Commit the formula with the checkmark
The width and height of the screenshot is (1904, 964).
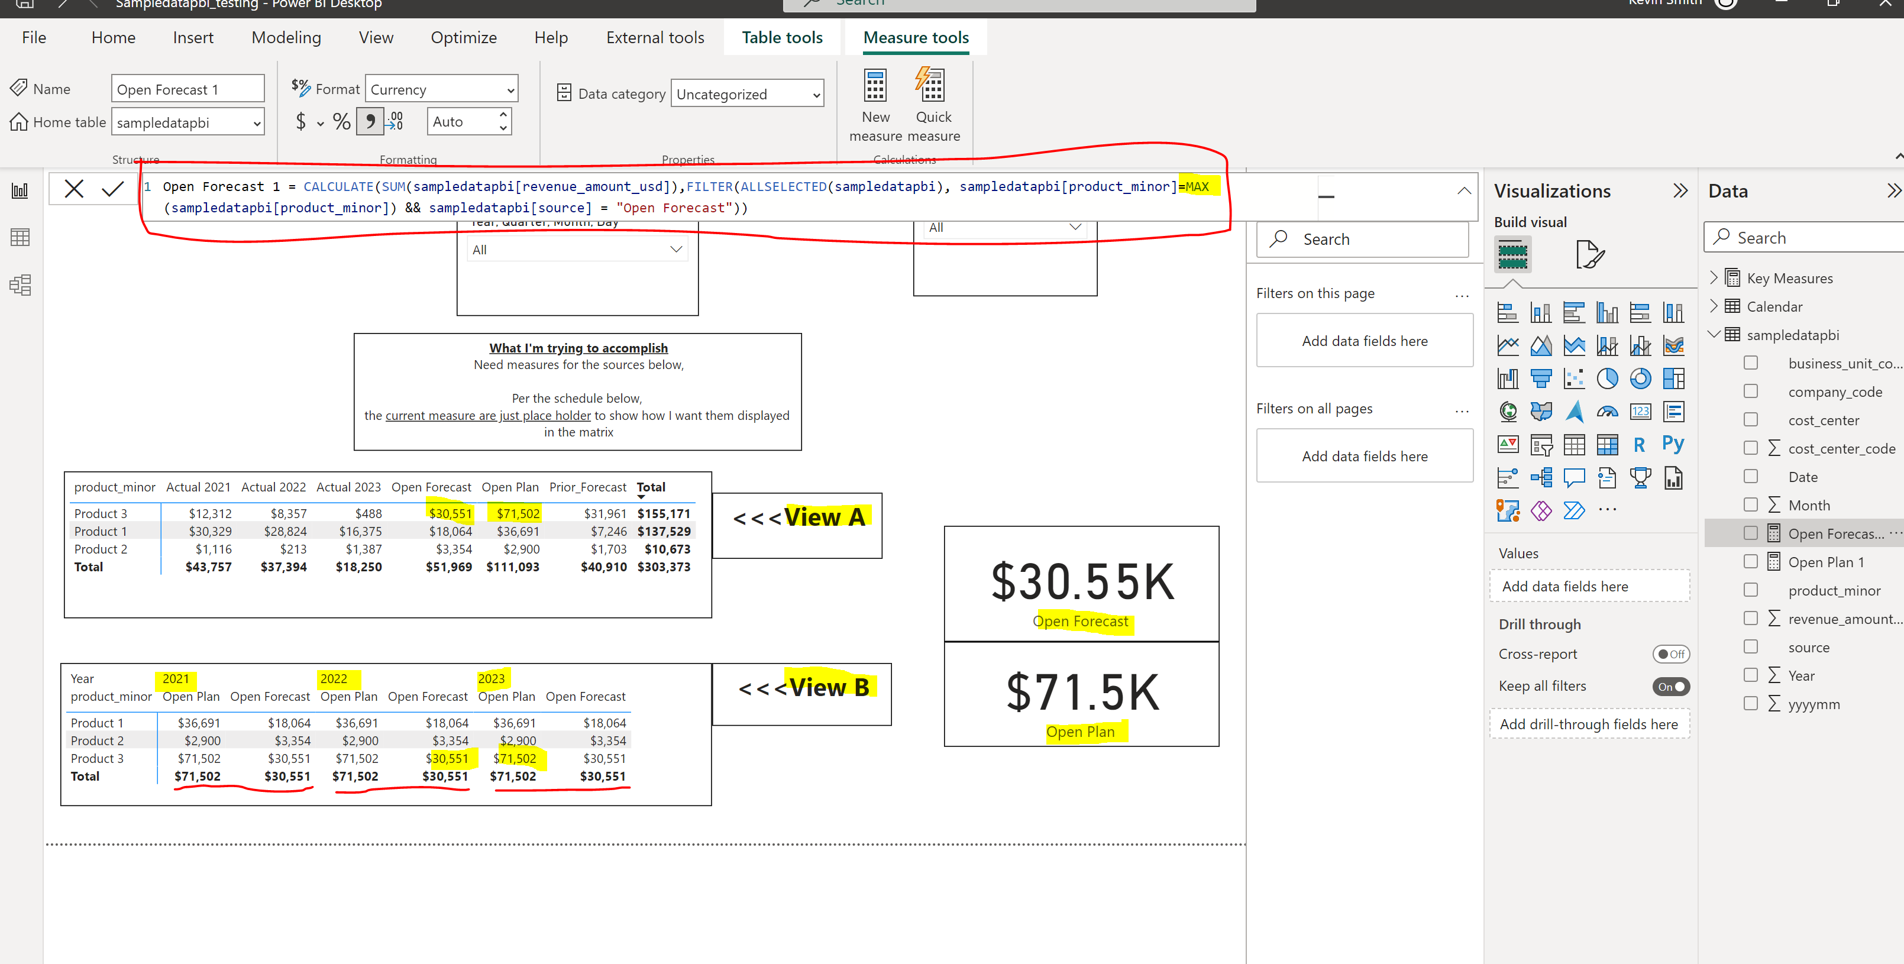(112, 189)
